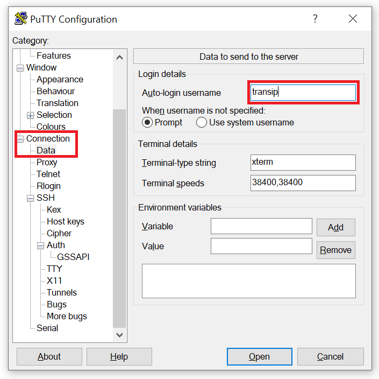The image size is (379, 379).
Task: Select the Prompt radio button
Action: [x=147, y=122]
